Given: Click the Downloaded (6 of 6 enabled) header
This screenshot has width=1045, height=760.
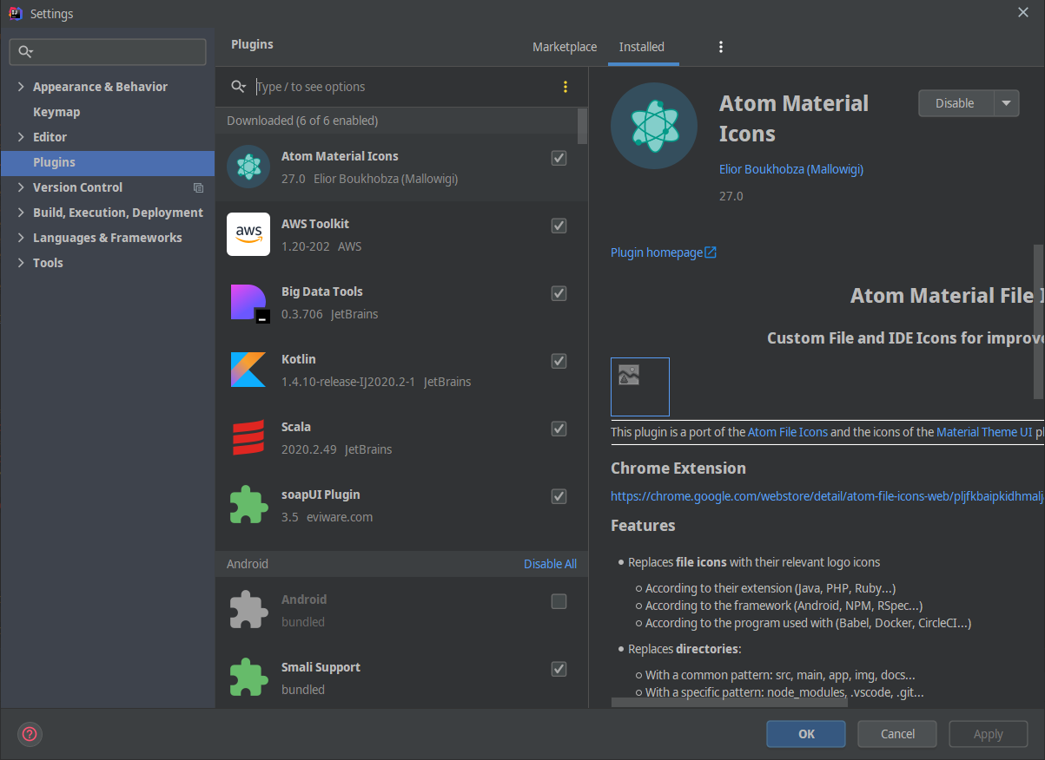Looking at the screenshot, I should pyautogui.click(x=302, y=121).
